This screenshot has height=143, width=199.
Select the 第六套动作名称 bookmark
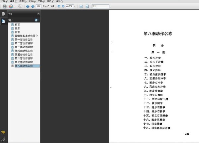(24, 58)
